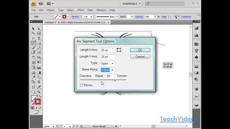Open the stroke weight dropdown arrow

(x=91, y=17)
